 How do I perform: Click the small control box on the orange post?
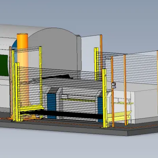click(114, 85)
